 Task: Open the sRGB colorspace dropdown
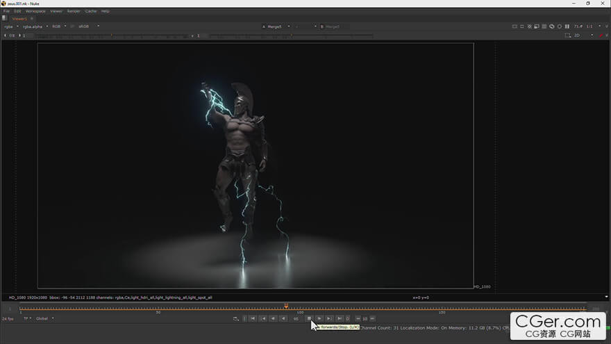coord(89,26)
